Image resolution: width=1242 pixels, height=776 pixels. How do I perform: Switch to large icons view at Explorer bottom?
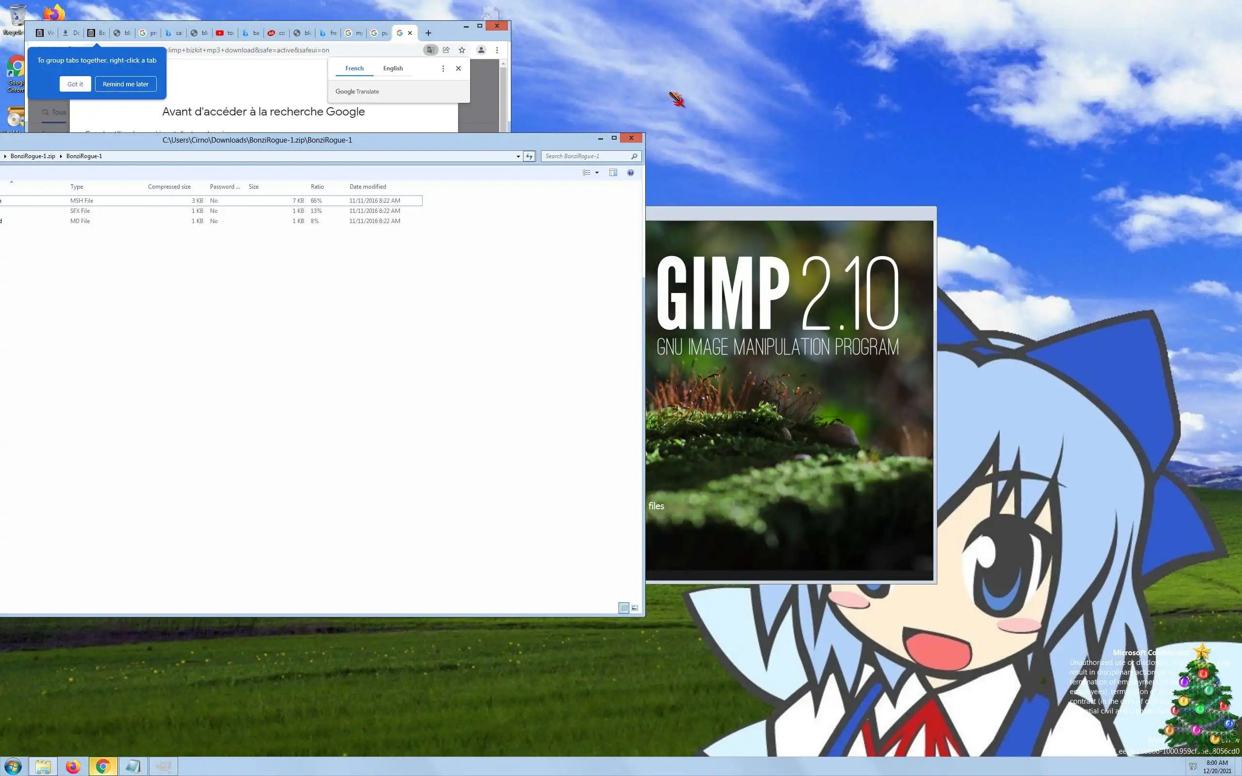pos(635,608)
